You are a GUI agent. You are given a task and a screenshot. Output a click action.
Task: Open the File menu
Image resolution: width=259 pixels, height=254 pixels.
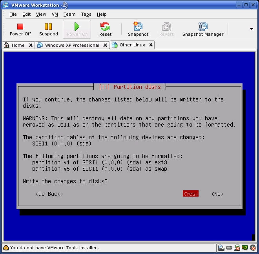[x=13, y=14]
